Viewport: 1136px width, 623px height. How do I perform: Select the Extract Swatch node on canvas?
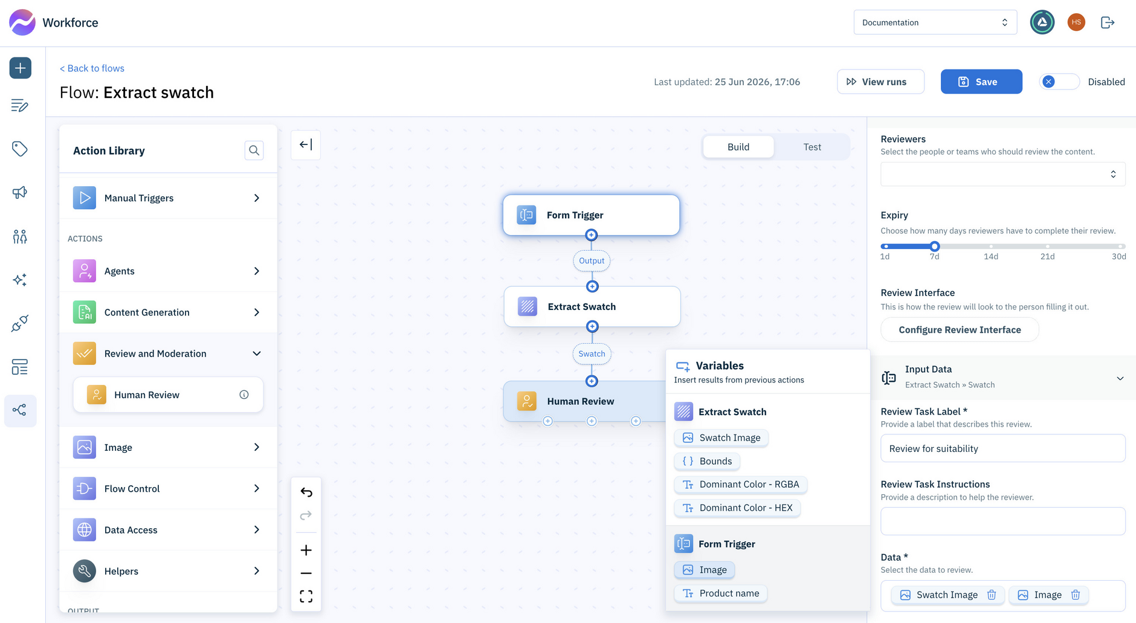coord(592,306)
